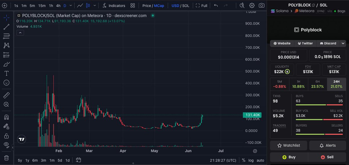This screenshot has width=349, height=165.
Task: Switch chart to MCap display
Action: (x=159, y=6)
